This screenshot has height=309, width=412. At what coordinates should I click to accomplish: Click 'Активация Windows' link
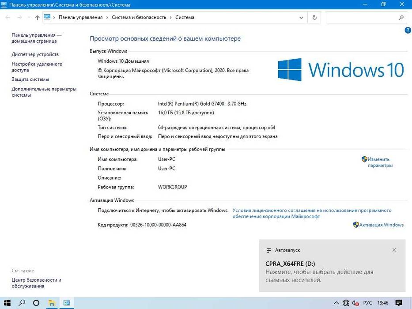(x=381, y=225)
